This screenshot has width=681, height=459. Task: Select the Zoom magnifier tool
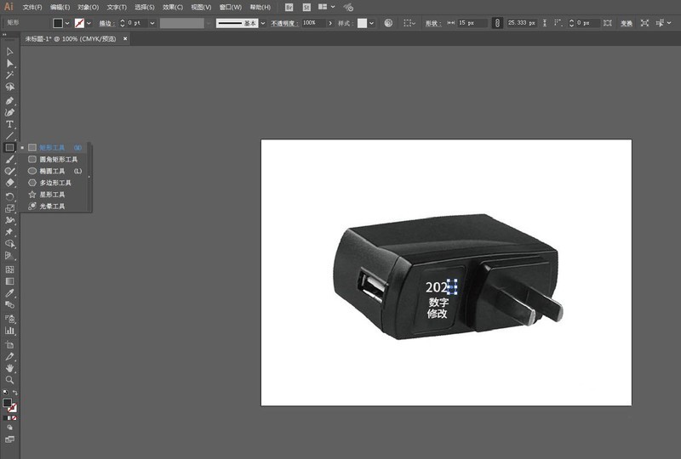(x=10, y=380)
